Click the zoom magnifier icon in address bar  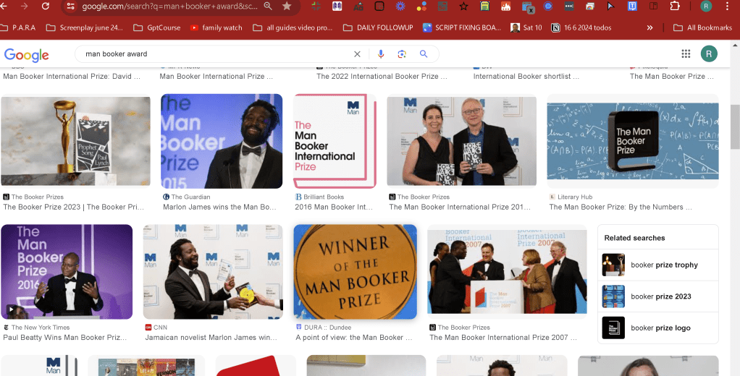click(268, 6)
